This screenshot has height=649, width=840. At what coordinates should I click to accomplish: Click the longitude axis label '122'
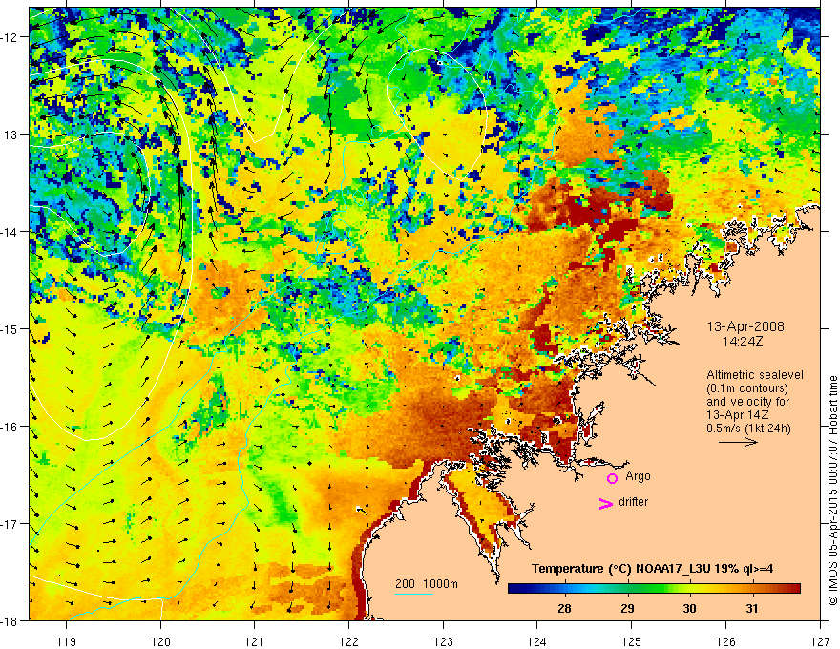click(348, 642)
